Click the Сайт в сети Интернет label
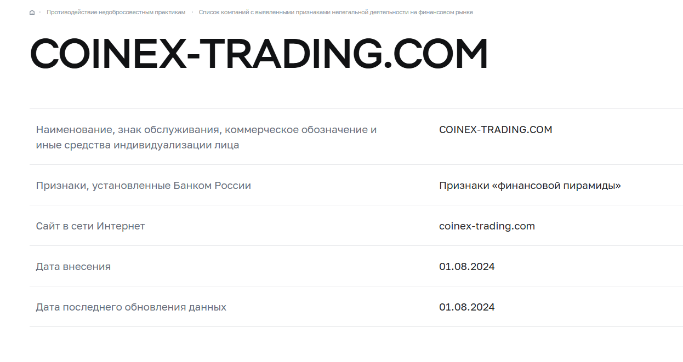Viewport: 683px width, 362px height. [x=90, y=226]
